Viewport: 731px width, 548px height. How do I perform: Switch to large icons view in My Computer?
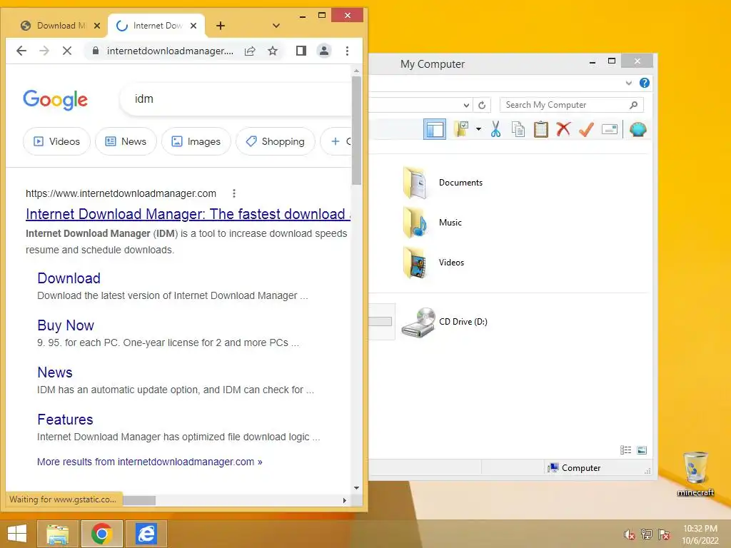[642, 450]
